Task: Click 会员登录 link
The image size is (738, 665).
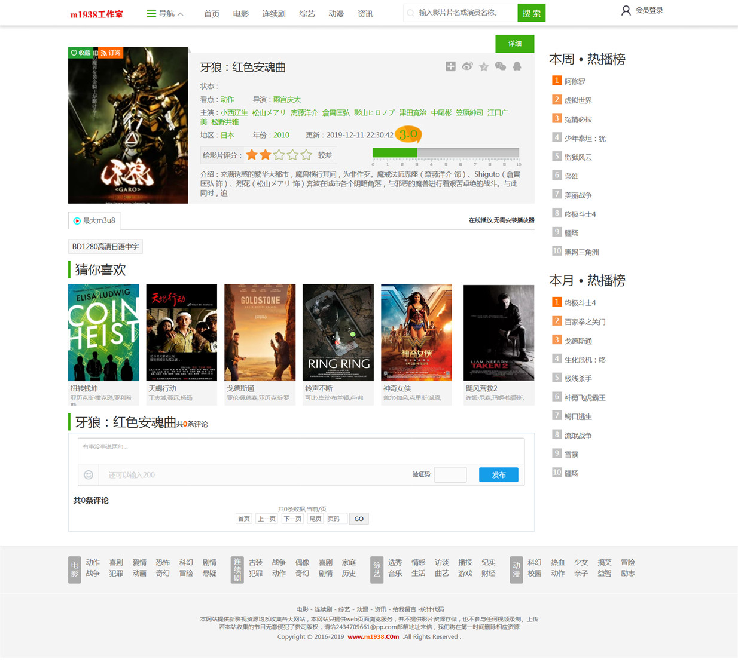Action: [x=649, y=10]
